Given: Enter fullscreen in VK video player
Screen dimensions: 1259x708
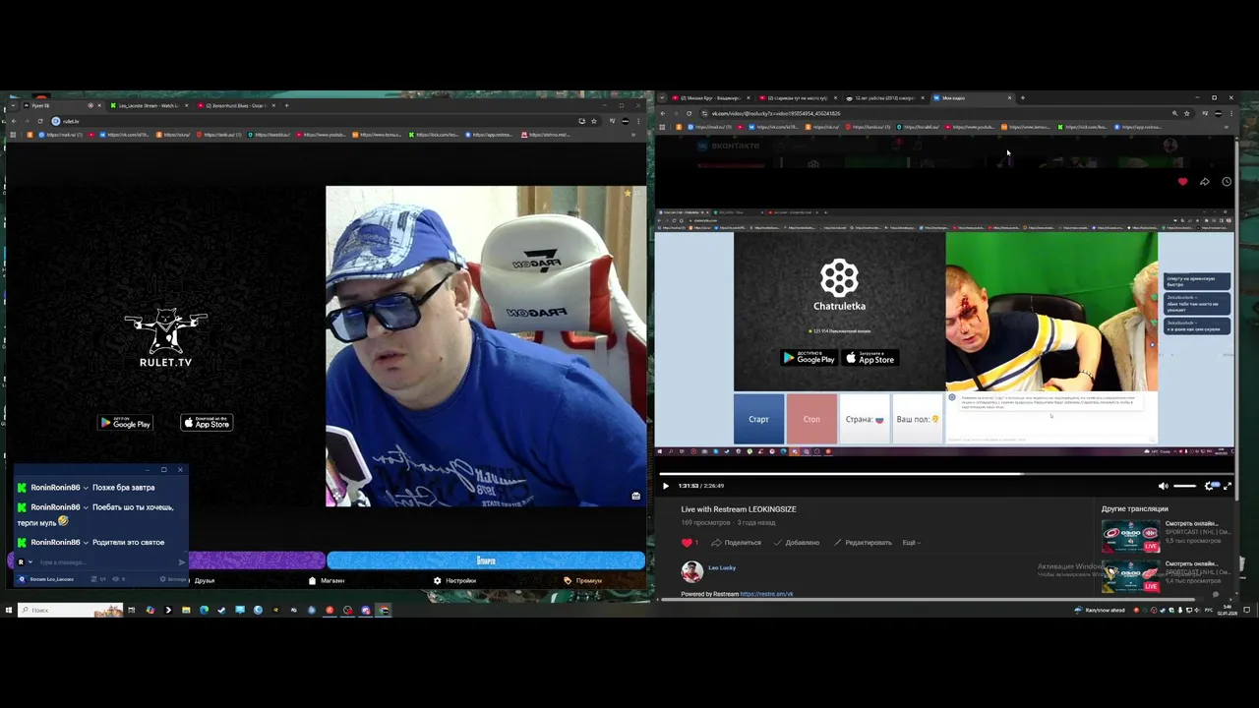Looking at the screenshot, I should click(1228, 486).
